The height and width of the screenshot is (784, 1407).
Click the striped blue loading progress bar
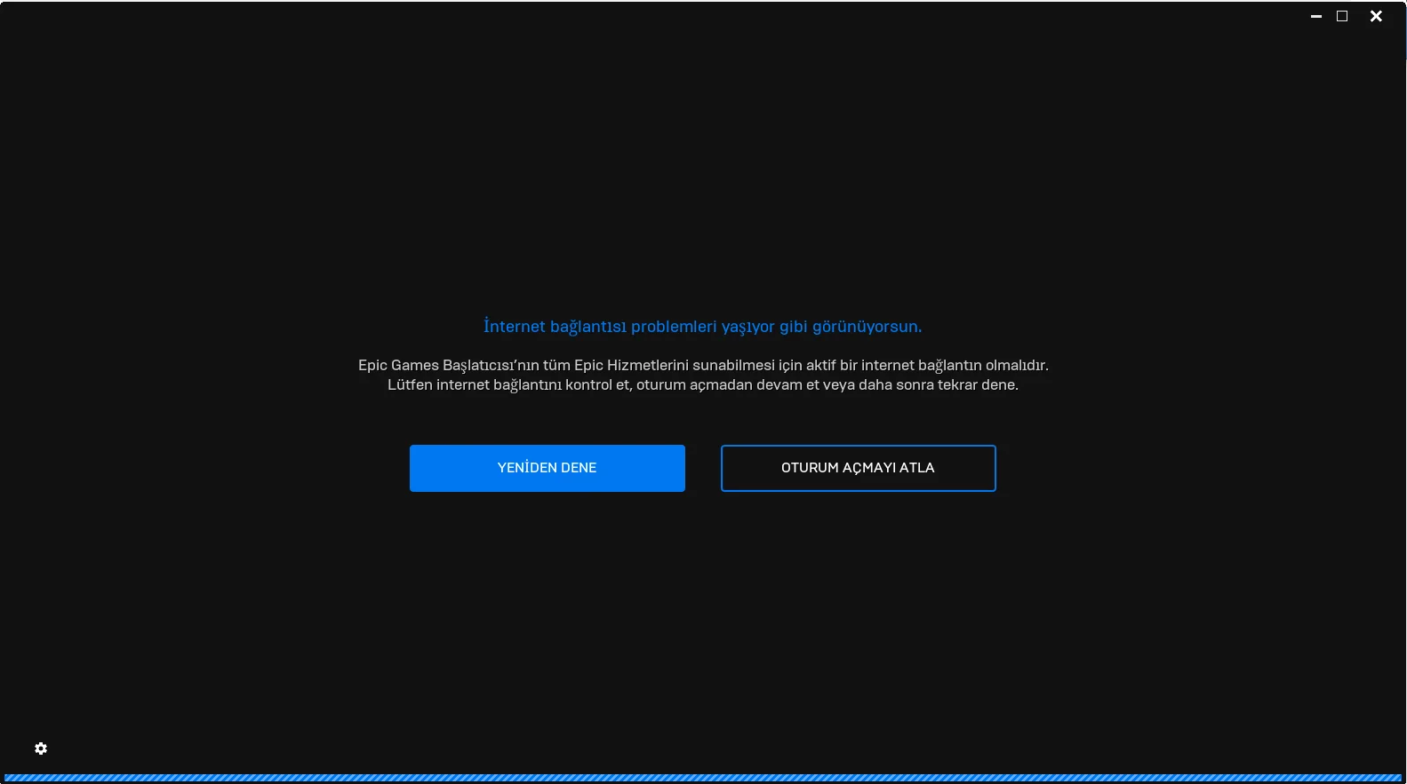[x=703, y=778]
